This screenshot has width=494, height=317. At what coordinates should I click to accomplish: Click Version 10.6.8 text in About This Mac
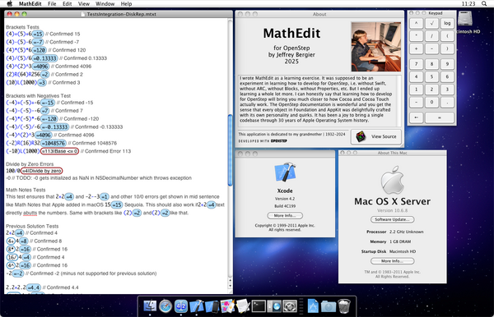coord(392,210)
